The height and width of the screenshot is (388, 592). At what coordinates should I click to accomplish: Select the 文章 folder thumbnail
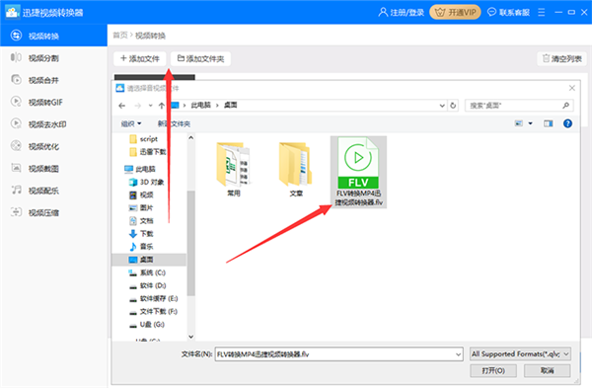(296, 169)
